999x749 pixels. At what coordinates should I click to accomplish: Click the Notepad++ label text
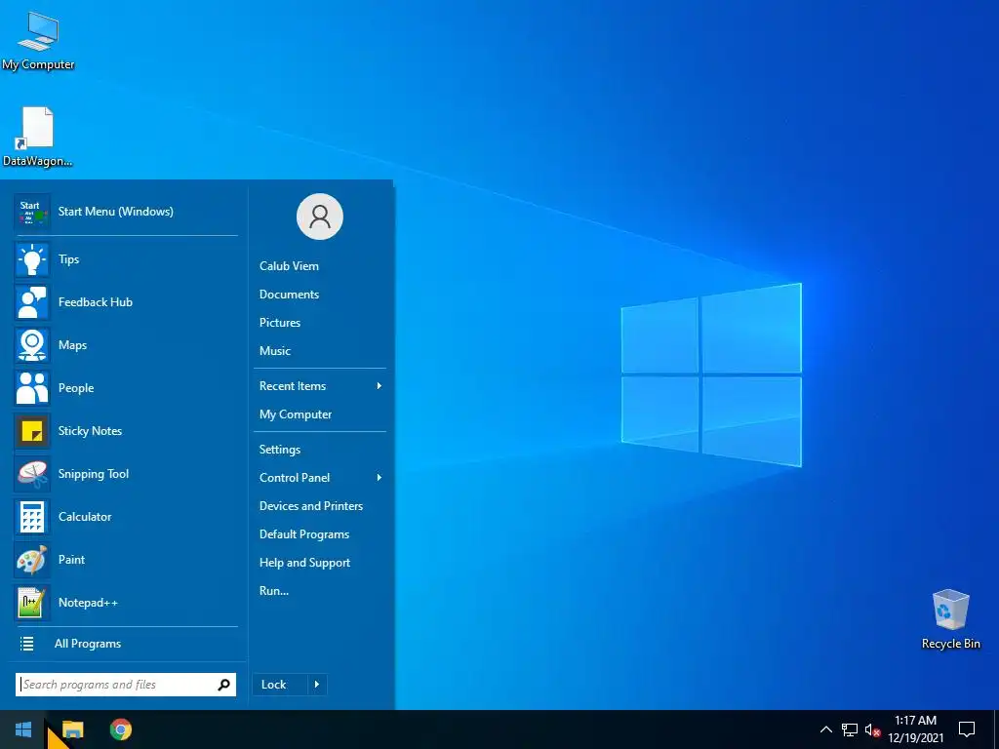(88, 603)
